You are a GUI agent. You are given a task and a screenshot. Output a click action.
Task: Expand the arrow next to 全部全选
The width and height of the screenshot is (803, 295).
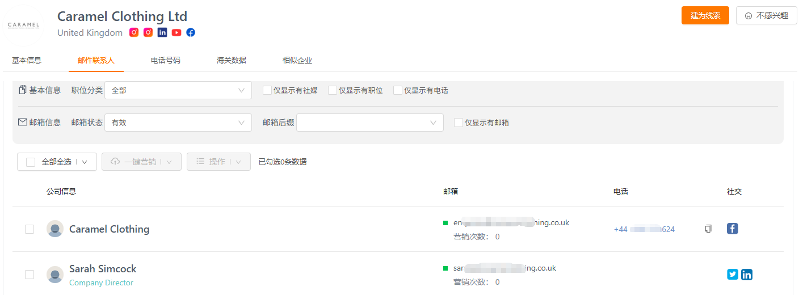pyautogui.click(x=85, y=162)
